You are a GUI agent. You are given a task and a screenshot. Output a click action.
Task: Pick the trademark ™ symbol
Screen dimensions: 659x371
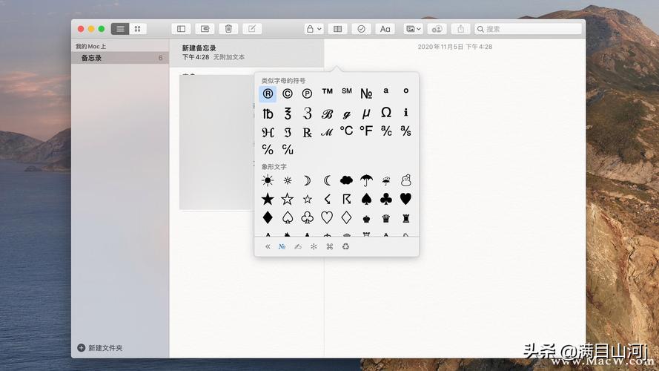point(327,93)
